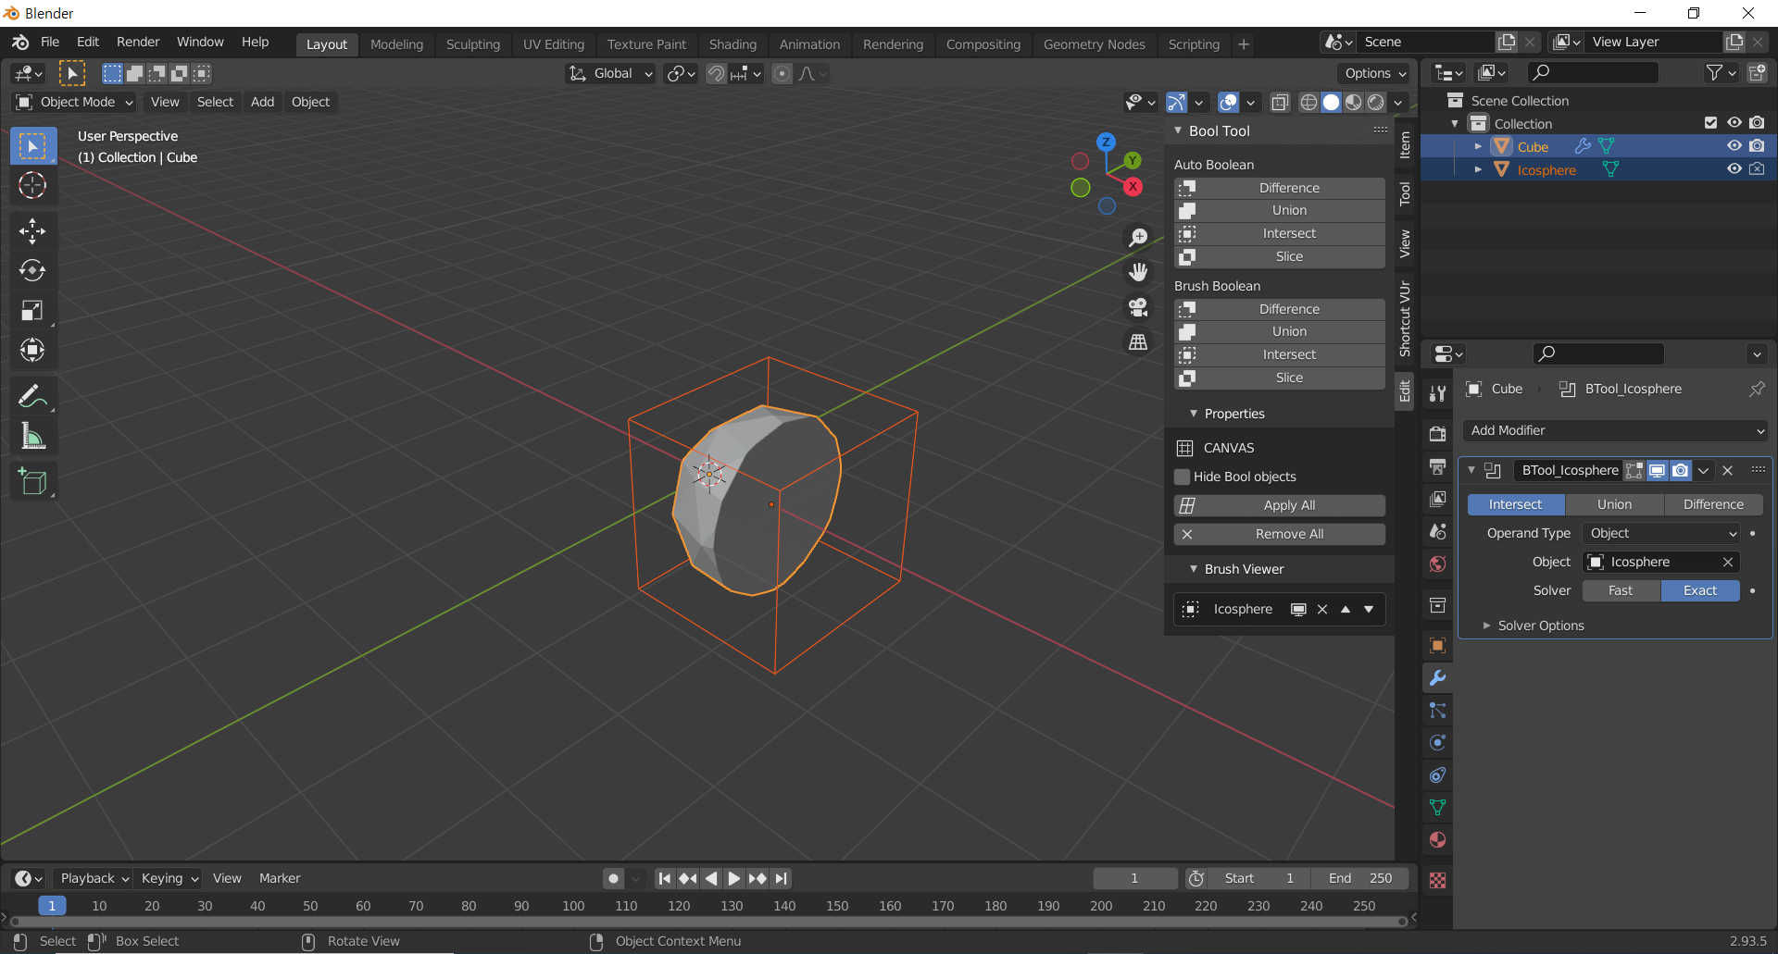Select the Measure tool
This screenshot has width=1778, height=954.
[32, 435]
